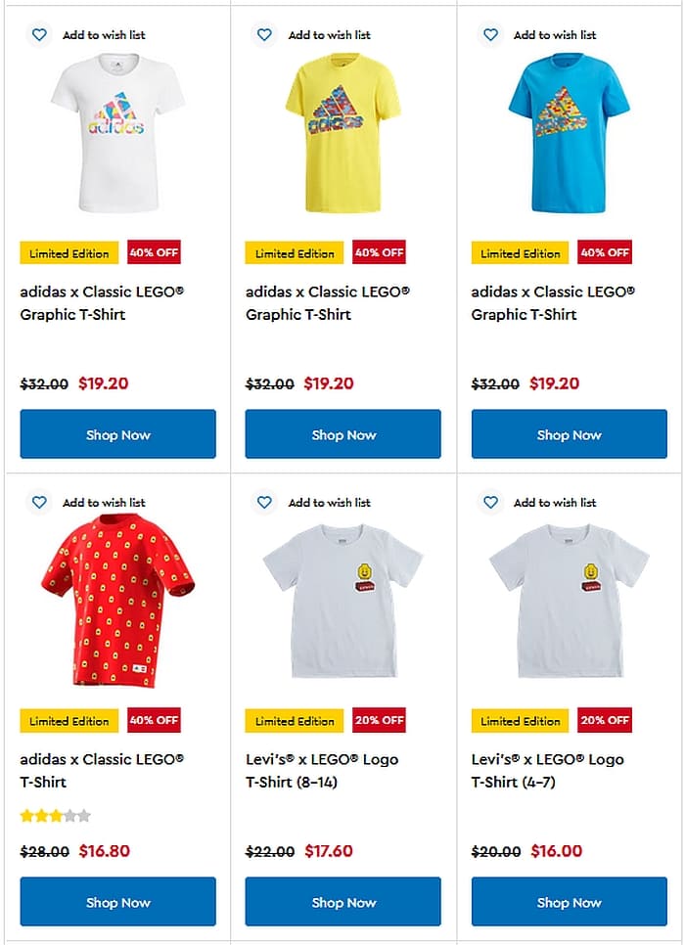Click wish list heart for white adidas shirt
Screen dimensions: 685x945
39,35
